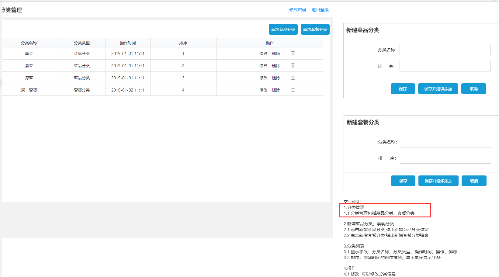The image size is (499, 277).
Task: Delete the 周一套餐 category row
Action: click(276, 90)
